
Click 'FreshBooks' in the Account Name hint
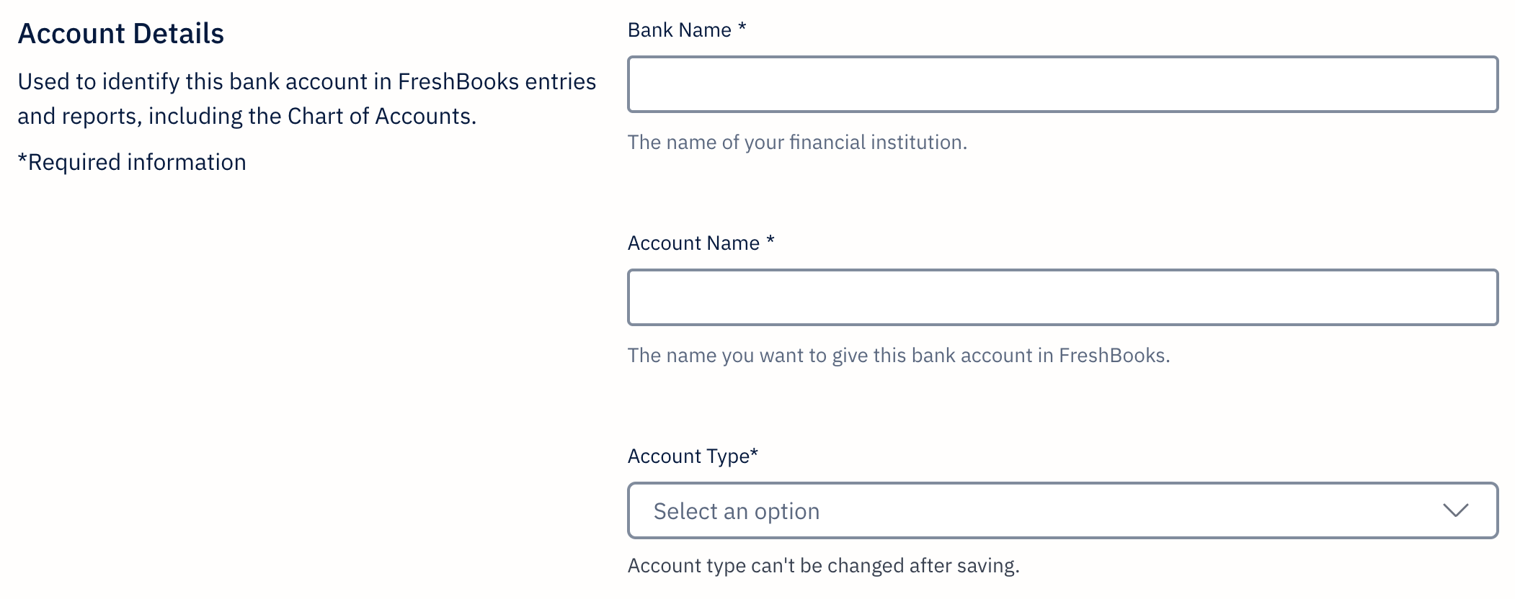(x=1111, y=356)
